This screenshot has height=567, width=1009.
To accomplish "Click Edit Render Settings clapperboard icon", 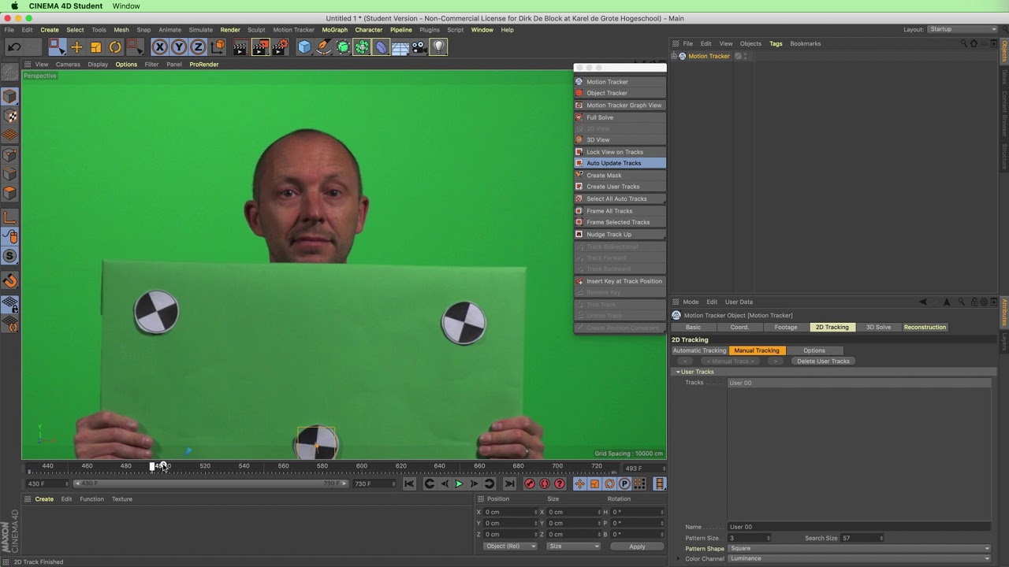I will pos(280,47).
